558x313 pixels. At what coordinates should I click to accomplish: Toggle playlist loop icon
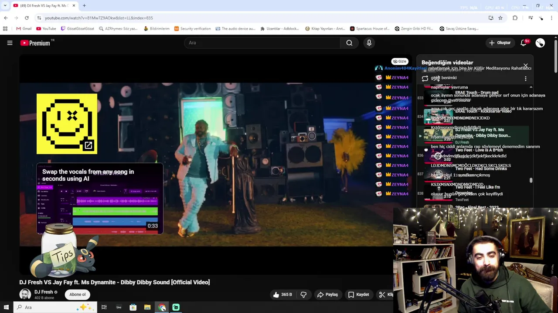pyautogui.click(x=425, y=79)
